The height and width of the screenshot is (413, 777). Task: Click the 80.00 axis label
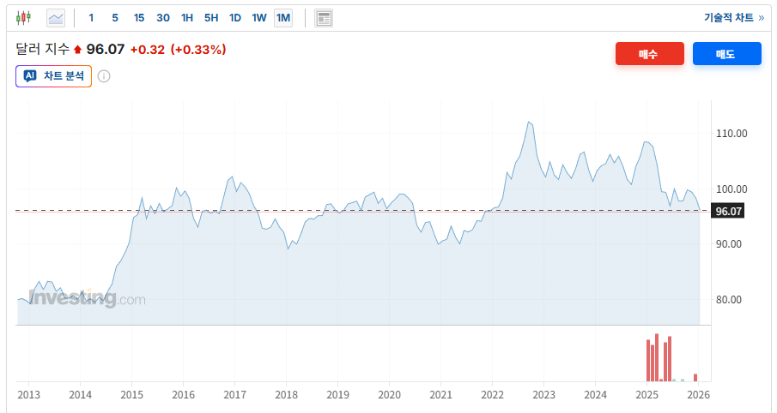click(x=729, y=300)
